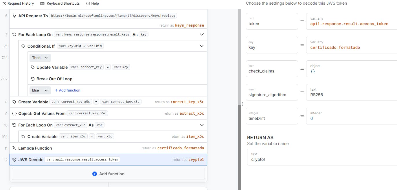The height and width of the screenshot is (190, 397).
Task: Click the Object Get Values braces icon
Action: pyautogui.click(x=14, y=113)
